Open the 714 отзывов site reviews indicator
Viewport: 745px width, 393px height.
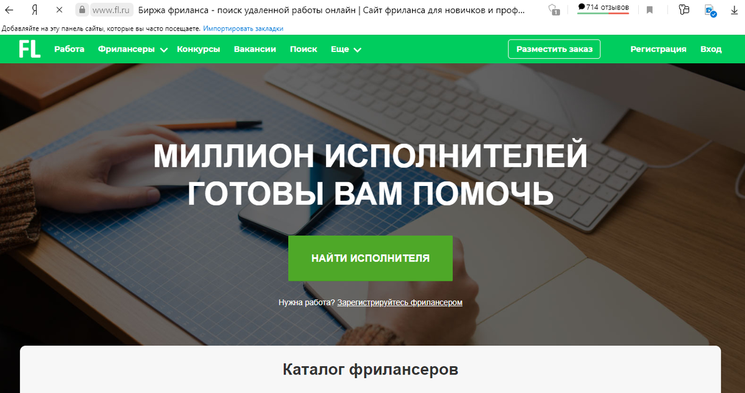(603, 8)
